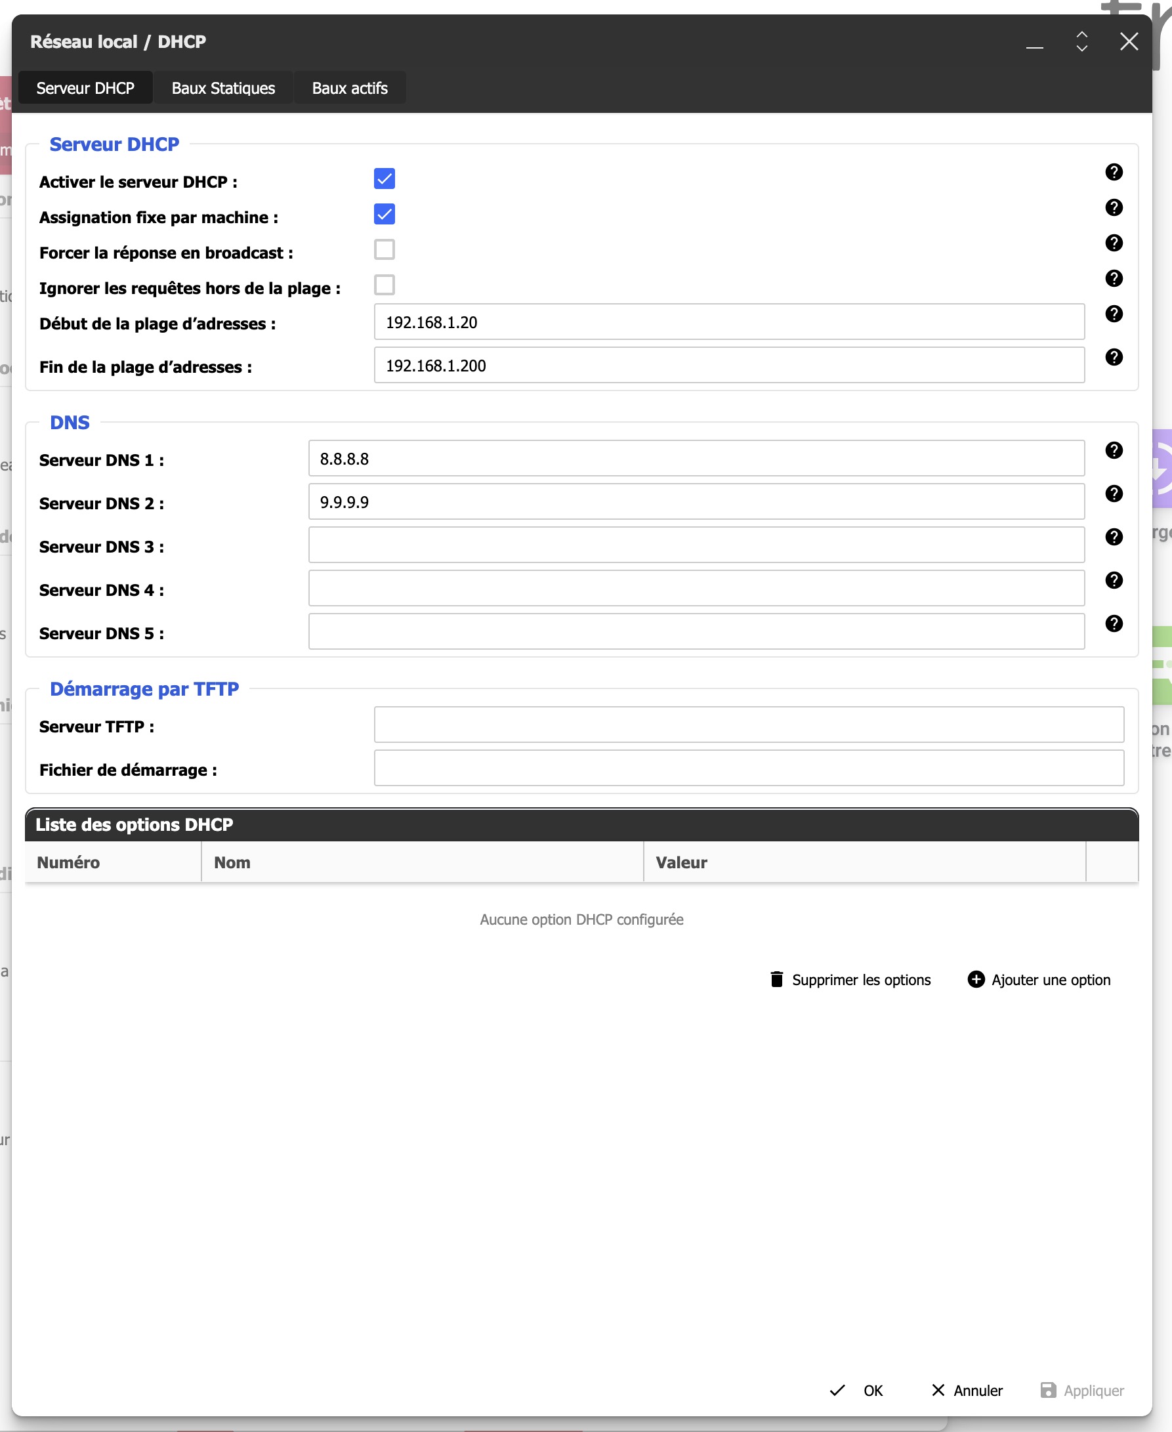1172x1432 pixels.
Task: Show help for Fin de la plage d'adresses
Action: (x=1114, y=357)
